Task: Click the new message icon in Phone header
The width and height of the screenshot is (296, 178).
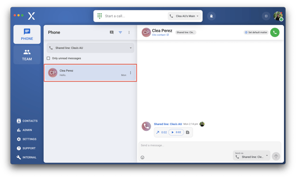Action: pyautogui.click(x=111, y=32)
